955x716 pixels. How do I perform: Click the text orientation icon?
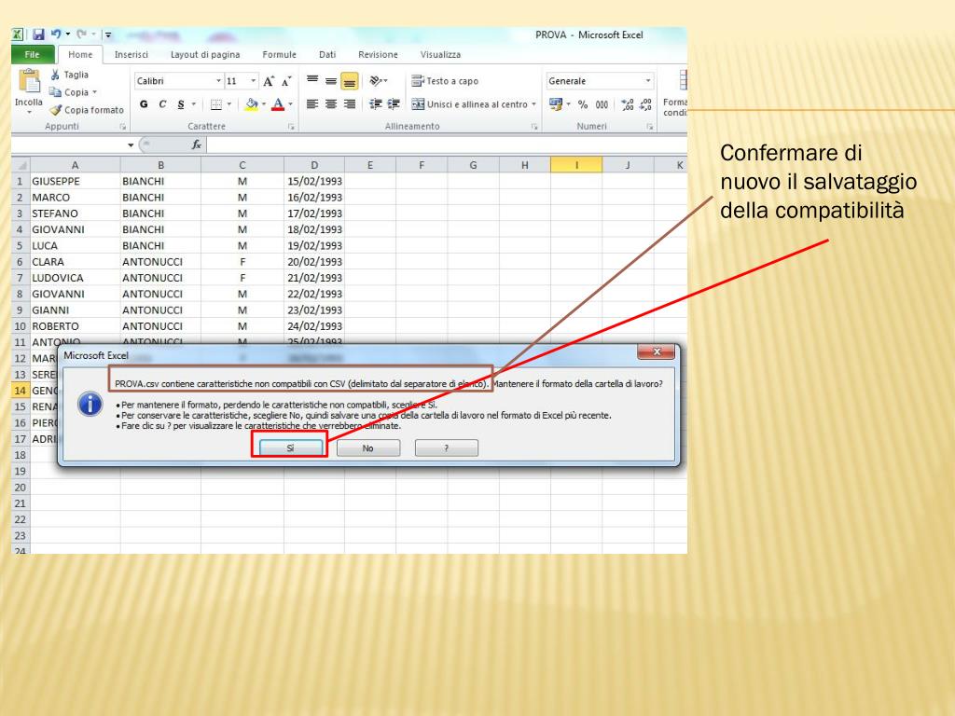click(376, 80)
